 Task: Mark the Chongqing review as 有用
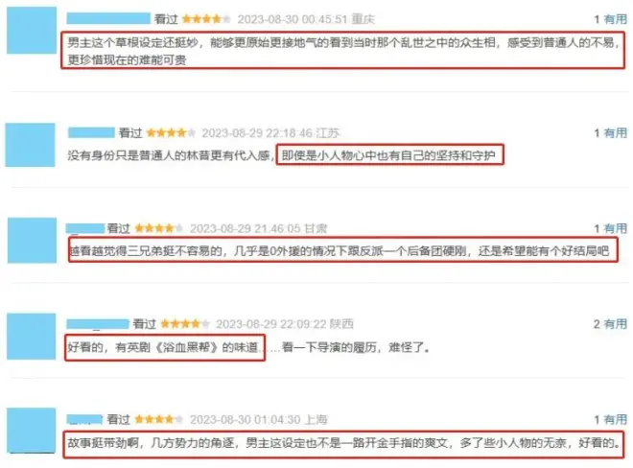click(x=615, y=19)
